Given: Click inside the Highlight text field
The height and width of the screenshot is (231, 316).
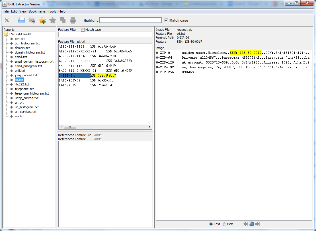Looking at the screenshot, I should 130,20.
